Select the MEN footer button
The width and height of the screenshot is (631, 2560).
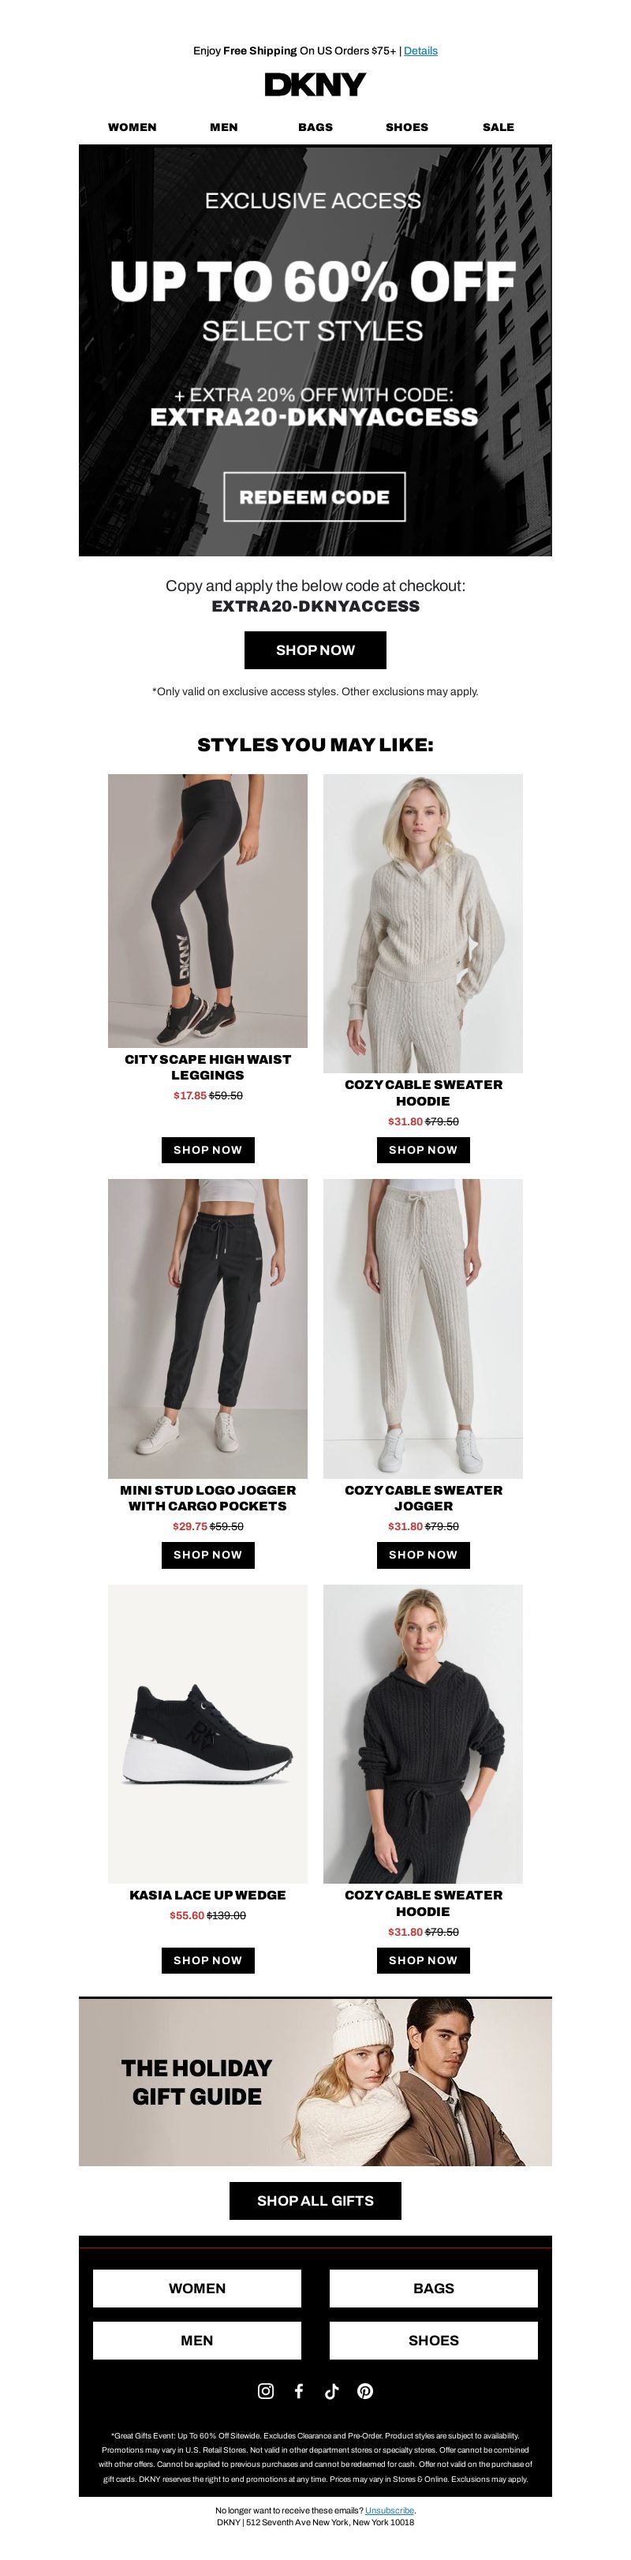click(196, 2339)
